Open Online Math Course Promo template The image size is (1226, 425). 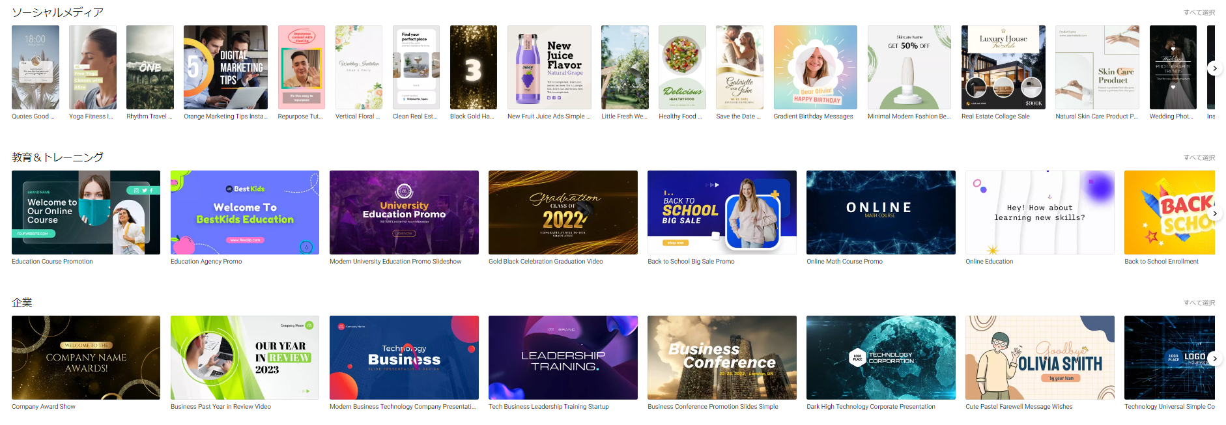coord(881,213)
